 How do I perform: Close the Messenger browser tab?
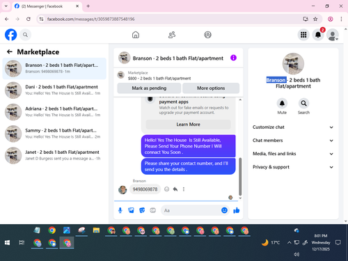77,6
